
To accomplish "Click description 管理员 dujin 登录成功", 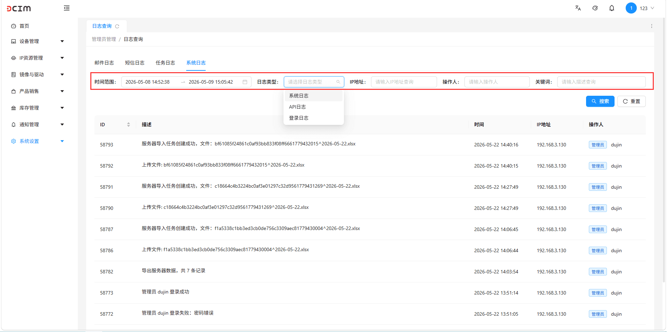I will click(165, 292).
